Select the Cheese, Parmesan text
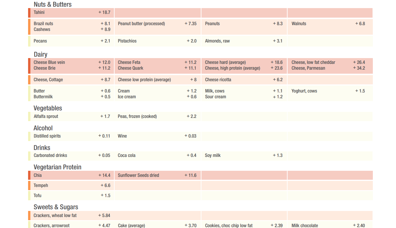The width and height of the screenshot is (396, 228). [308, 68]
